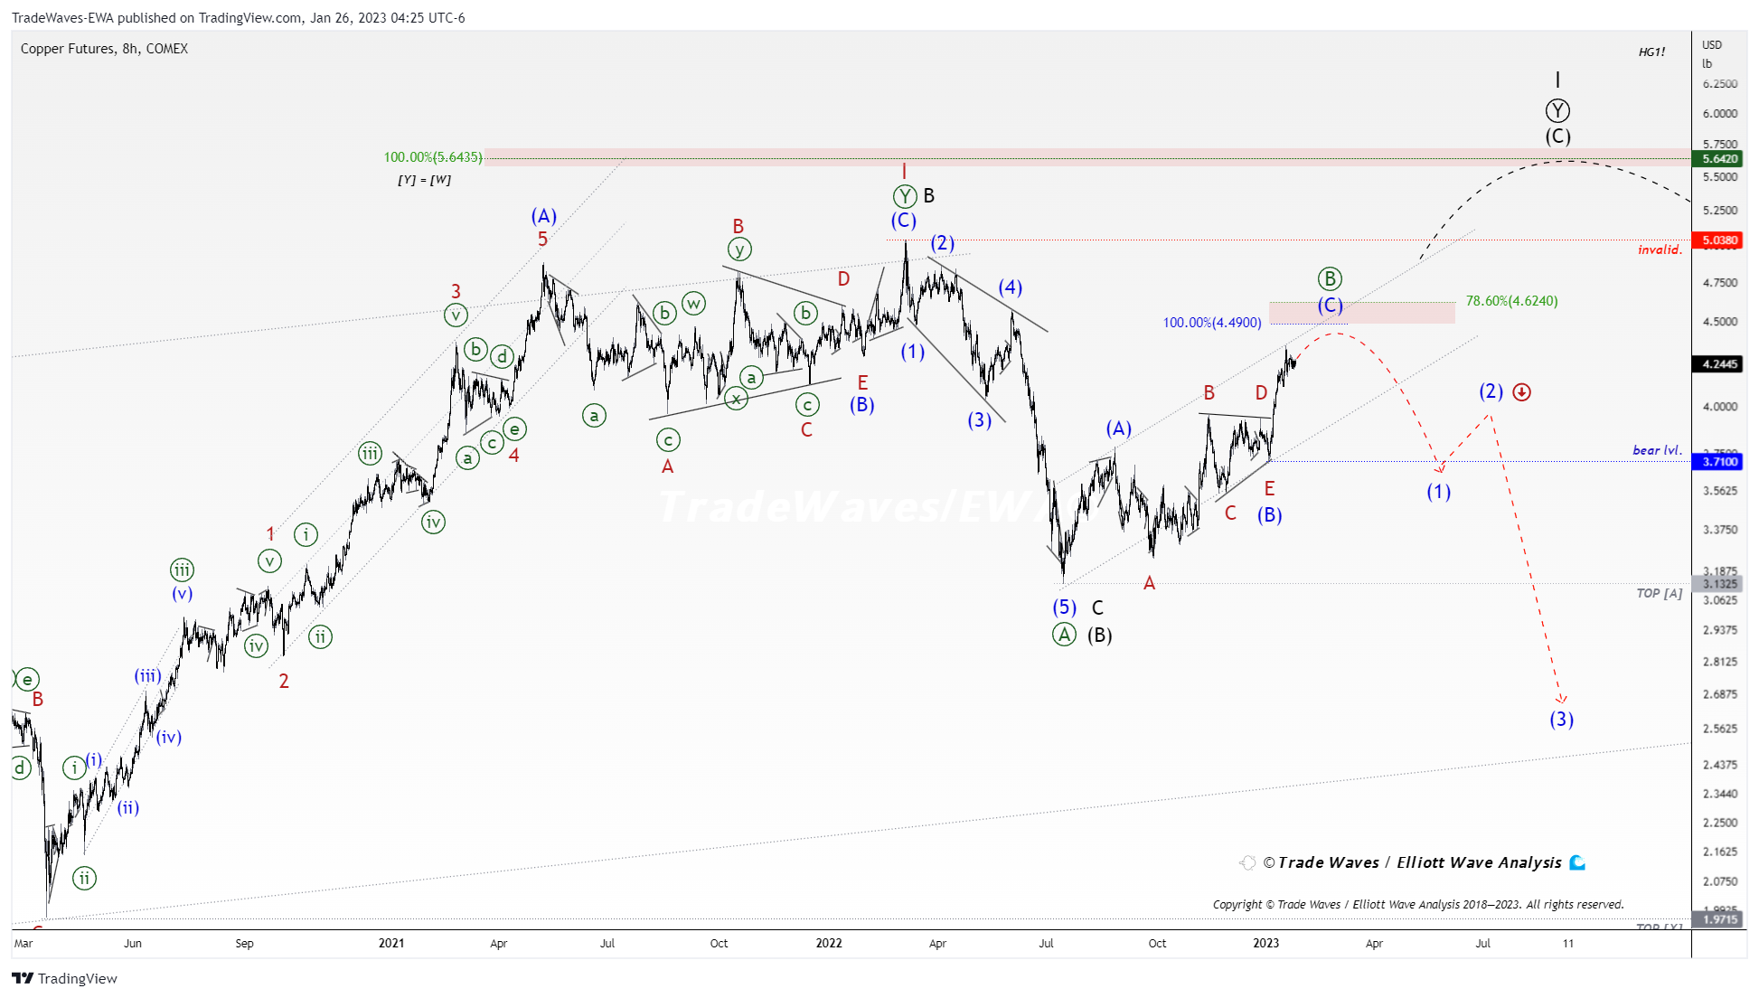The image size is (1759, 998).
Task: Click the 6.0000 tick on the price axis
Action: point(1720,114)
